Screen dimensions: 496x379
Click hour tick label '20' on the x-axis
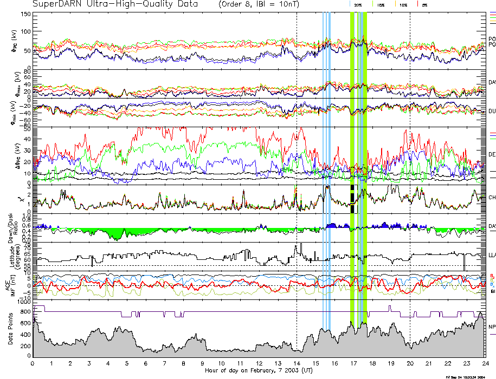point(410,363)
